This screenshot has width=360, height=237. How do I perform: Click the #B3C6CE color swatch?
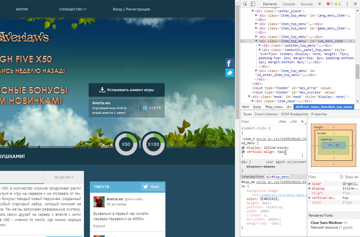[x=261, y=199]
